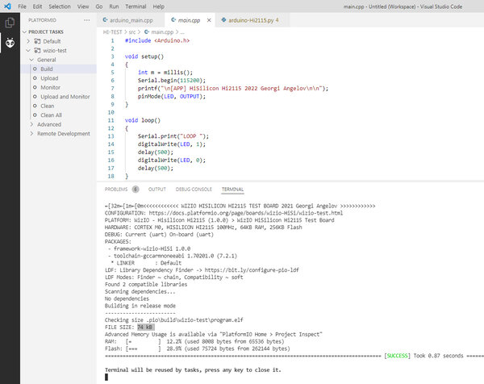Run the Build task circle icon
This screenshot has width=484, height=384.
click(x=35, y=69)
